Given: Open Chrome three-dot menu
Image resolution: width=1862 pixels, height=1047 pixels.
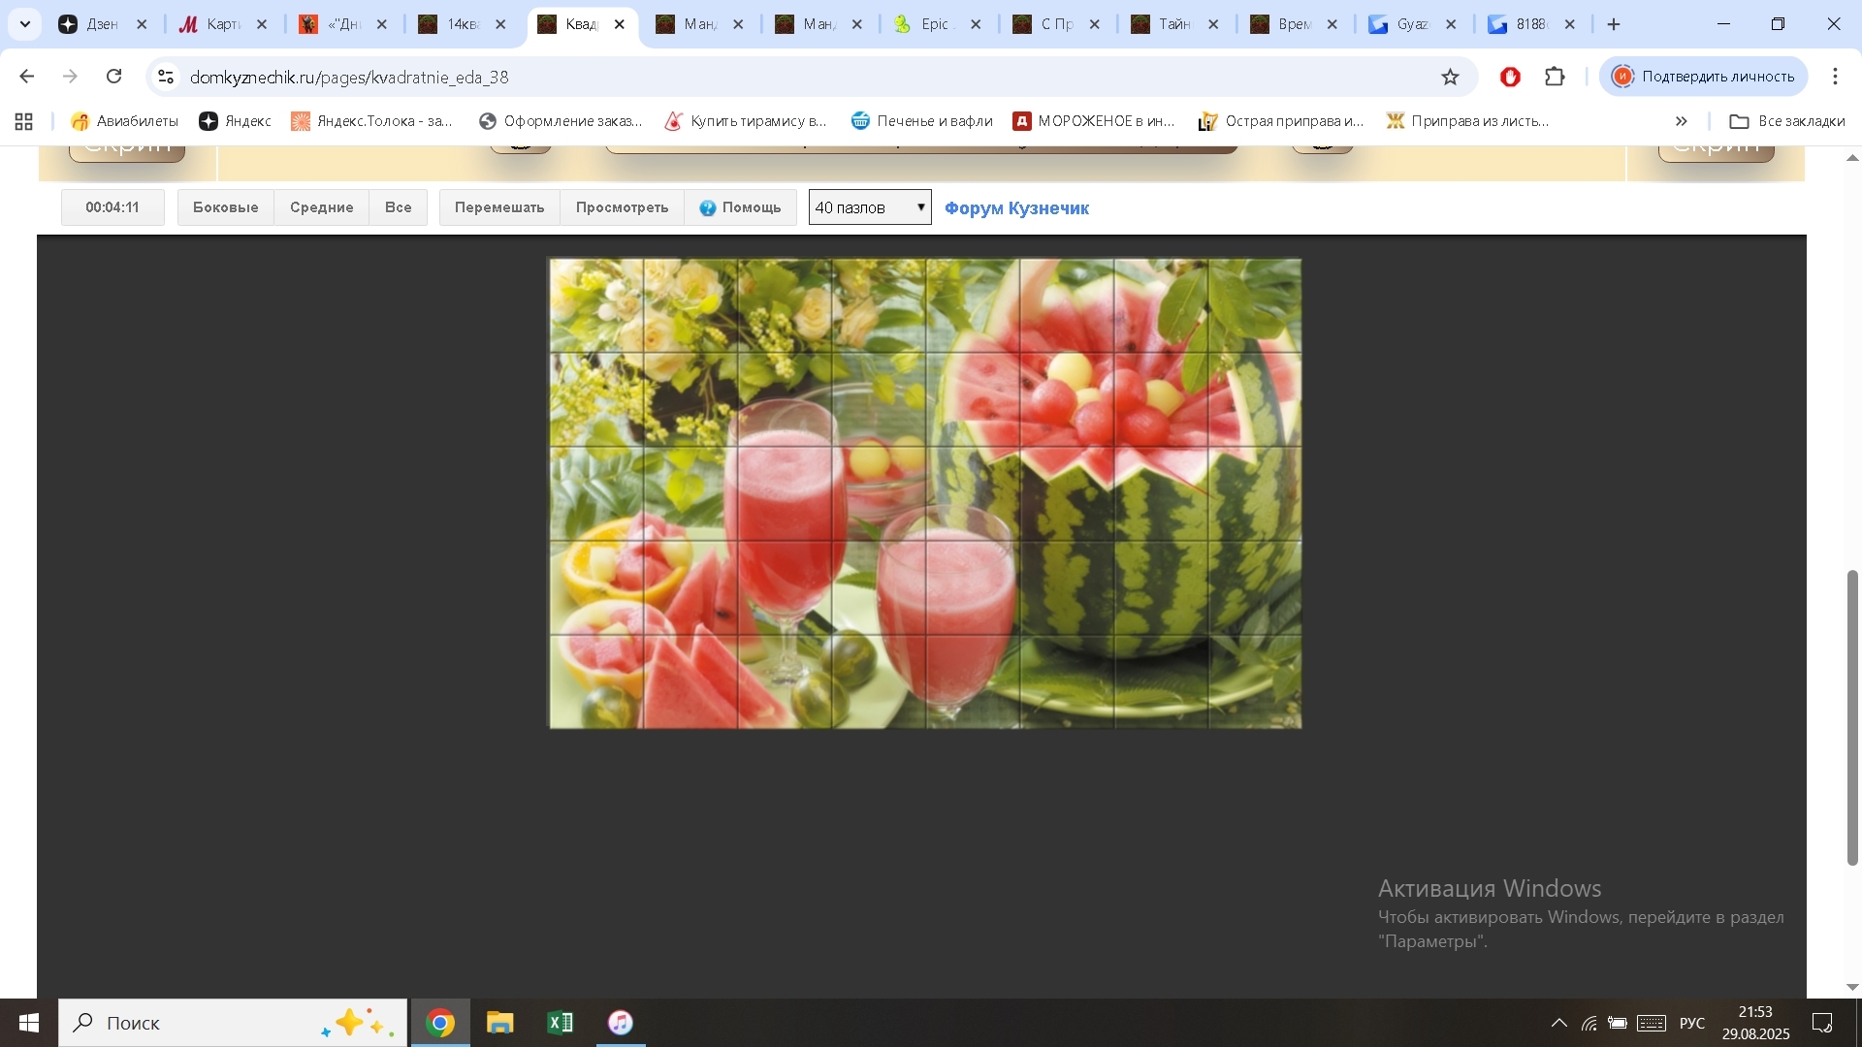Looking at the screenshot, I should click(1835, 77).
